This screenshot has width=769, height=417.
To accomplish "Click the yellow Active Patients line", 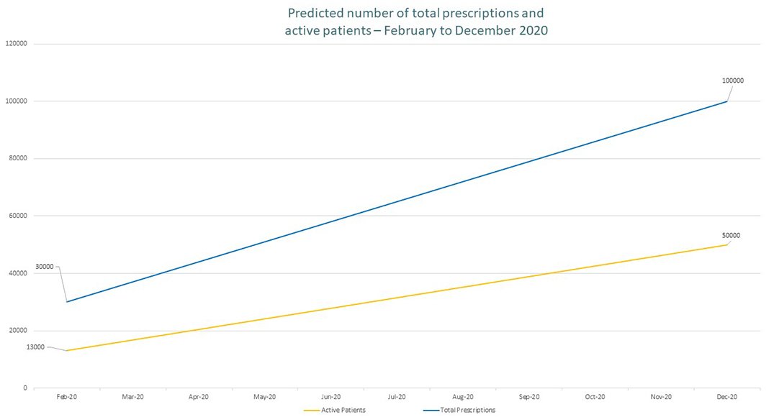I will tap(397, 298).
